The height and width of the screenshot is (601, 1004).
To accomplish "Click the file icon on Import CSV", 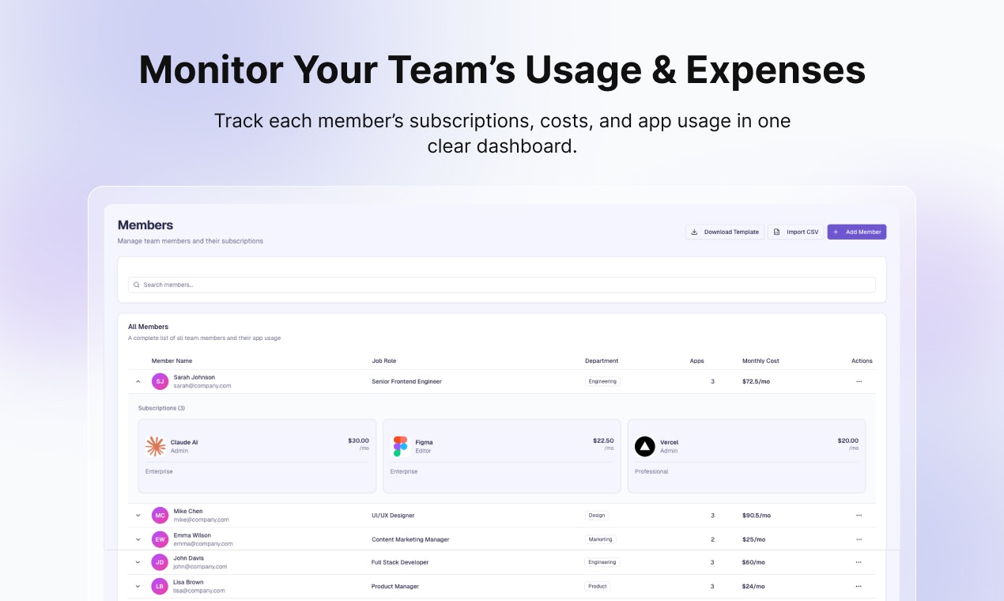I will click(x=777, y=232).
